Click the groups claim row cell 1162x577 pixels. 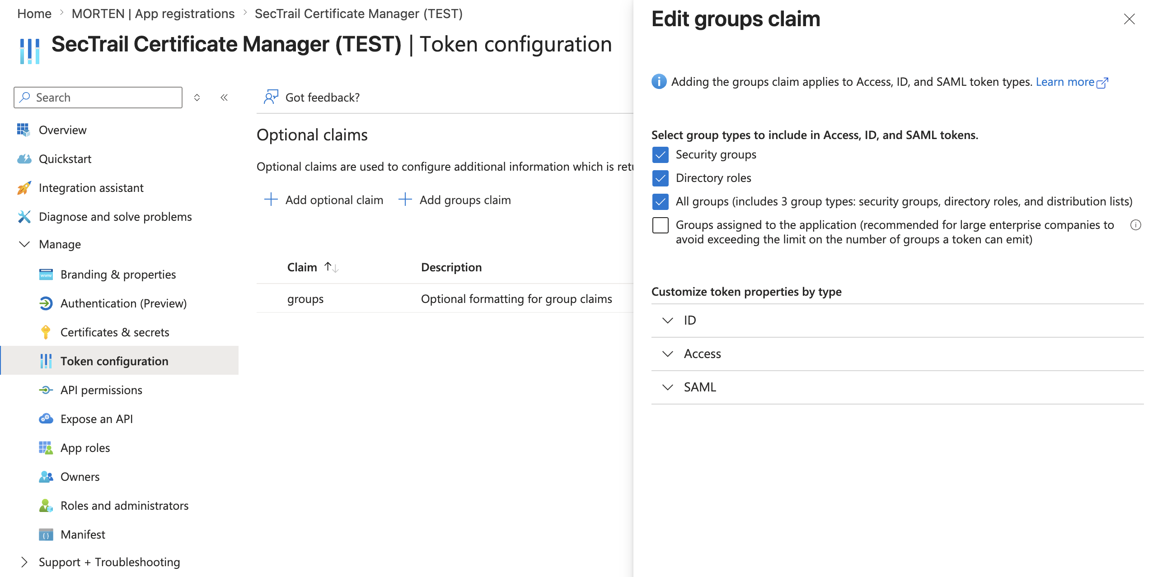point(305,299)
